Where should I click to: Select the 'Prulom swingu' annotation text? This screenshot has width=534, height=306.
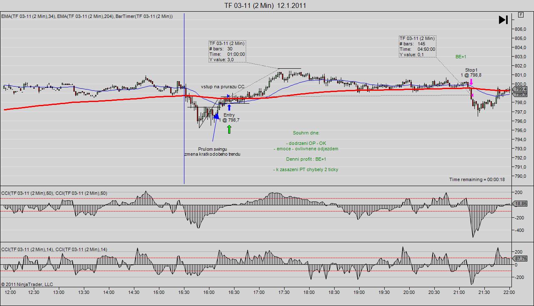pos(212,149)
